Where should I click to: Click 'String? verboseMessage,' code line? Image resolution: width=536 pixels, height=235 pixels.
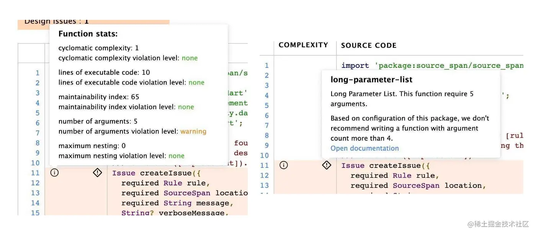(175, 212)
